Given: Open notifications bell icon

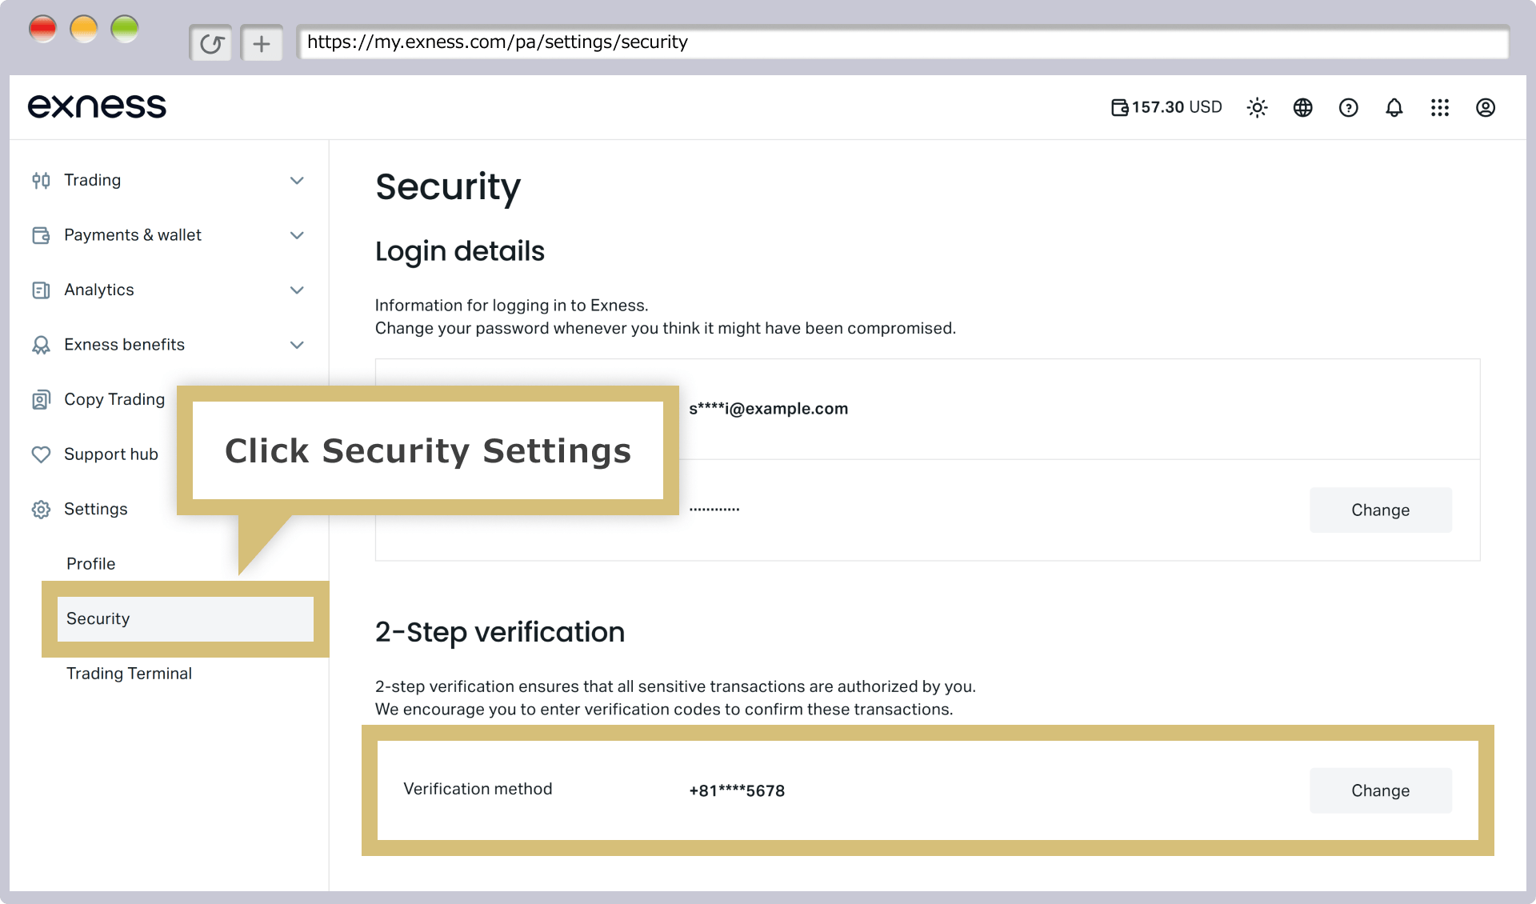Looking at the screenshot, I should coord(1394,107).
